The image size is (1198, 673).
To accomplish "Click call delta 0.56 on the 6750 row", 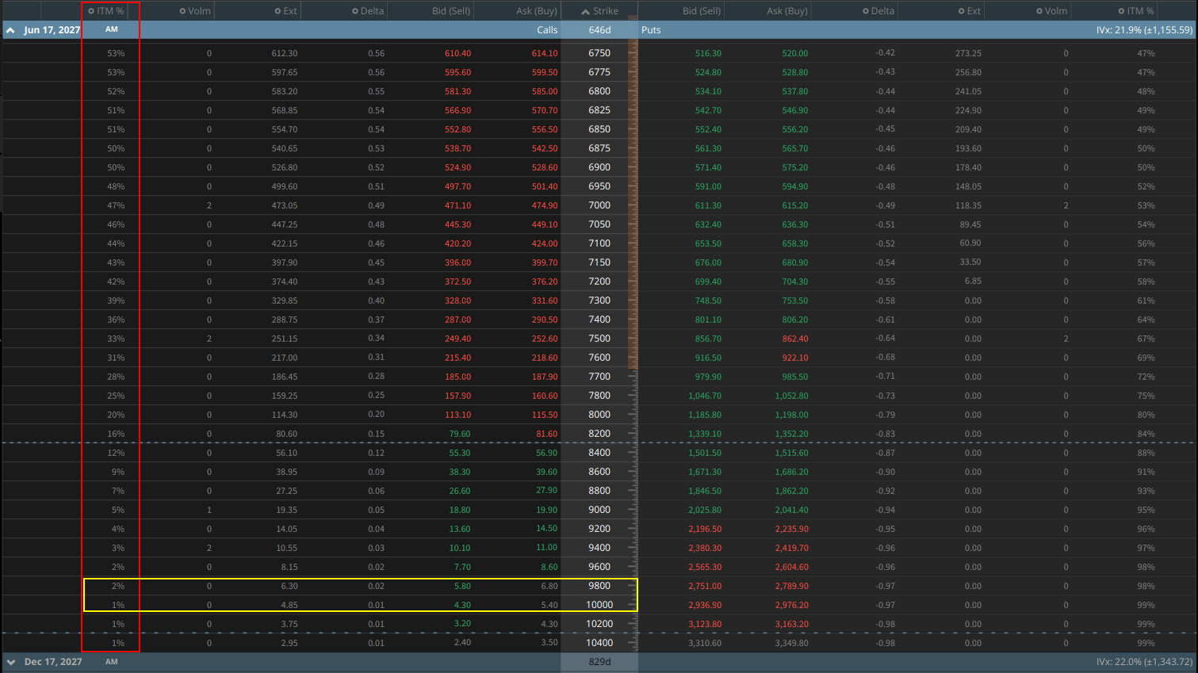I will (376, 53).
